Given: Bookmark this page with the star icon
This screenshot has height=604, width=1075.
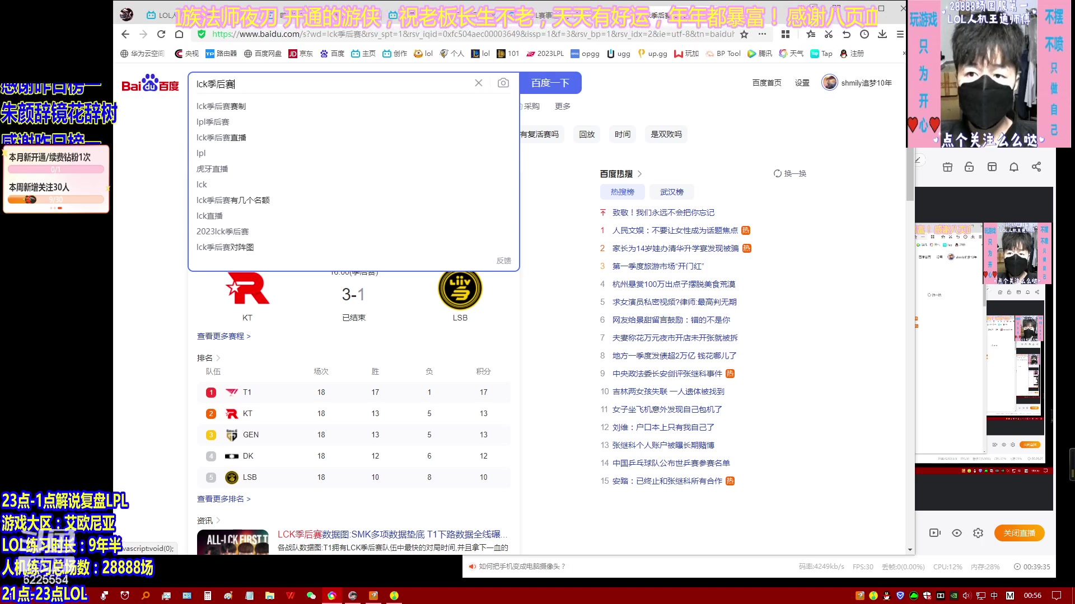Looking at the screenshot, I should click(744, 34).
